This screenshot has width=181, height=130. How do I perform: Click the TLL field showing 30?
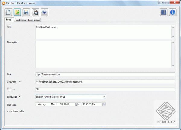click(x=105, y=89)
